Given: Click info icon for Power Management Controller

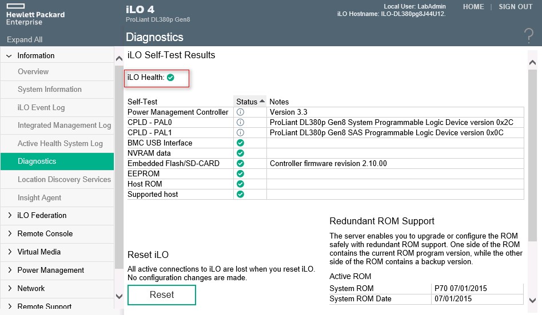Looking at the screenshot, I should tap(240, 112).
